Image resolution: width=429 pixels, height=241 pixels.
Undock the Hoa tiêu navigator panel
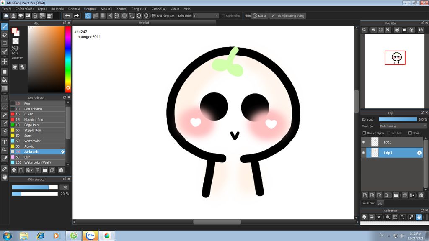[x=422, y=23]
